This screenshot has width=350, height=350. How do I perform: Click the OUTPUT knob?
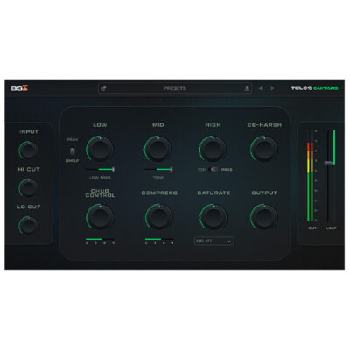click(264, 217)
